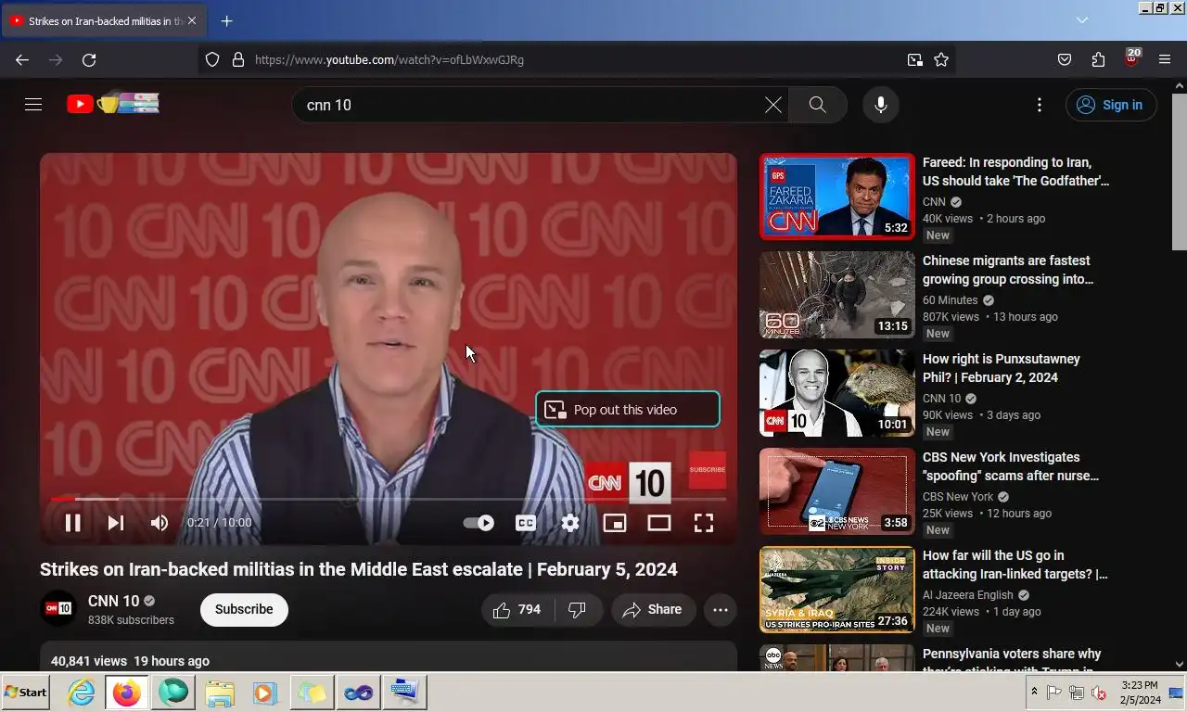
Task: Reload the page
Action: [89, 59]
